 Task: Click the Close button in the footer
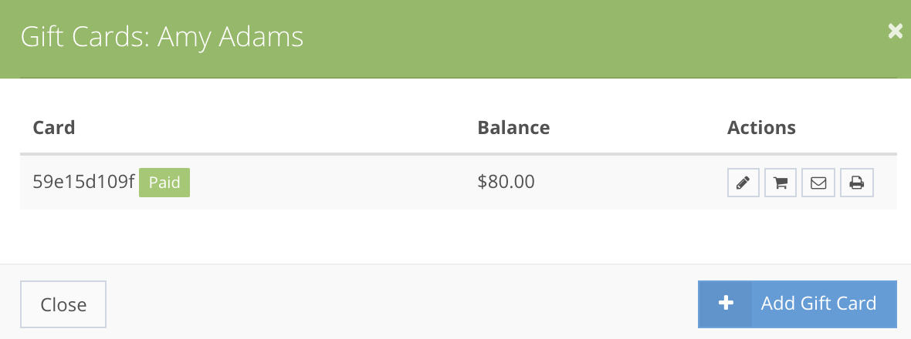(x=63, y=304)
